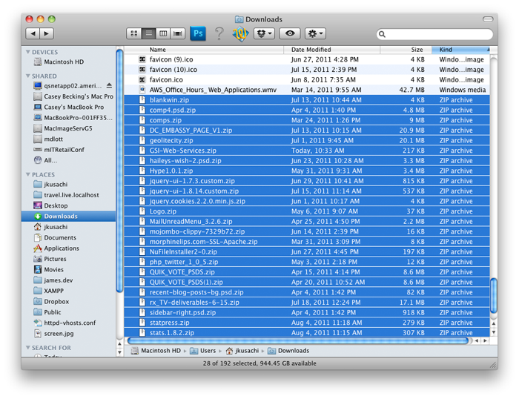Select jquery-ui-1.8.14.custom.zip file
The height and width of the screenshot is (399, 519).
[x=307, y=191]
